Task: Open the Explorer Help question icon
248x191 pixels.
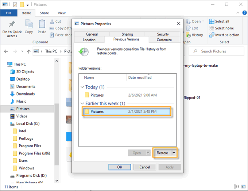Action: (x=244, y=13)
